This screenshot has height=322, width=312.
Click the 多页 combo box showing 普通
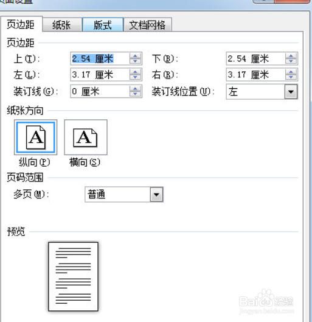[124, 194]
